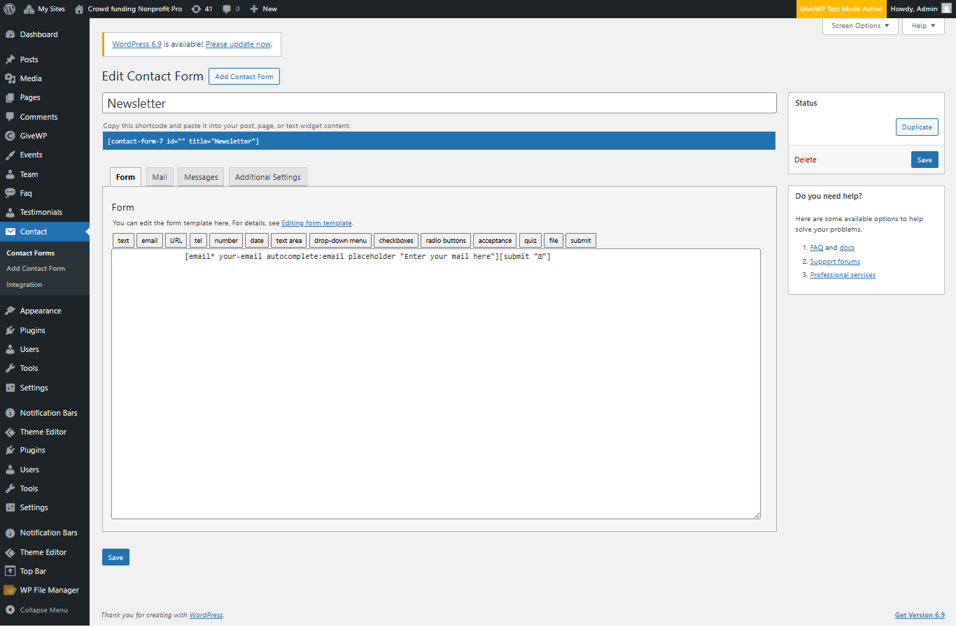The height and width of the screenshot is (627, 956).
Task: Follow the Please update now link
Action: click(x=238, y=43)
